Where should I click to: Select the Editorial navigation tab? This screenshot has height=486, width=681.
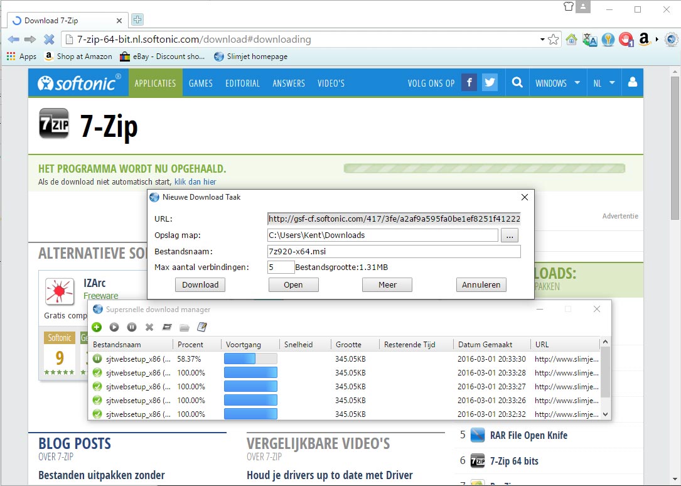click(x=242, y=83)
